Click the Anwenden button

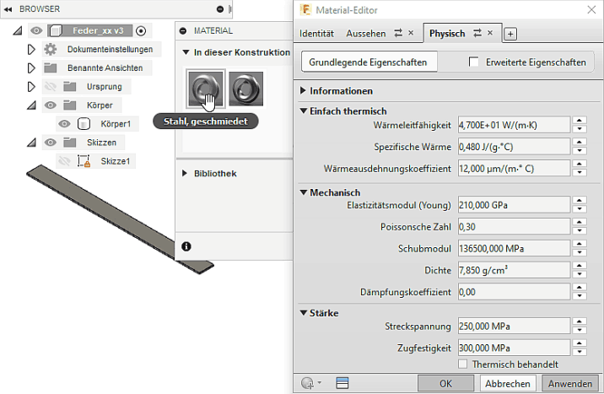pyautogui.click(x=570, y=383)
